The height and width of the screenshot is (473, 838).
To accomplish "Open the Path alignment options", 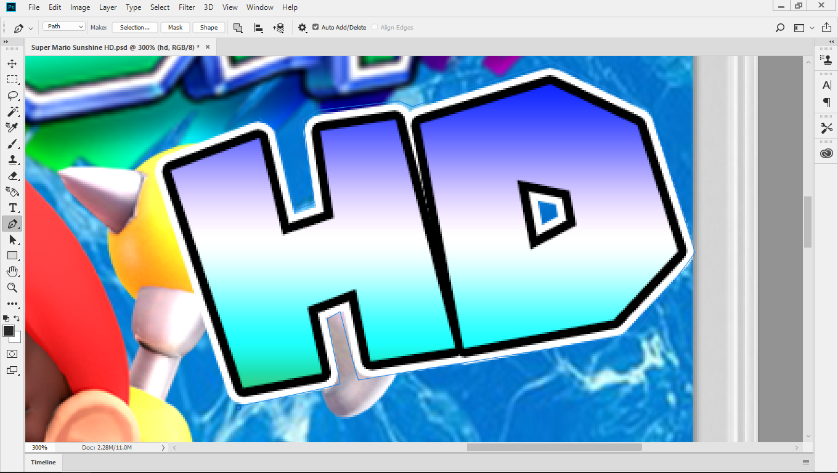I will (x=259, y=28).
